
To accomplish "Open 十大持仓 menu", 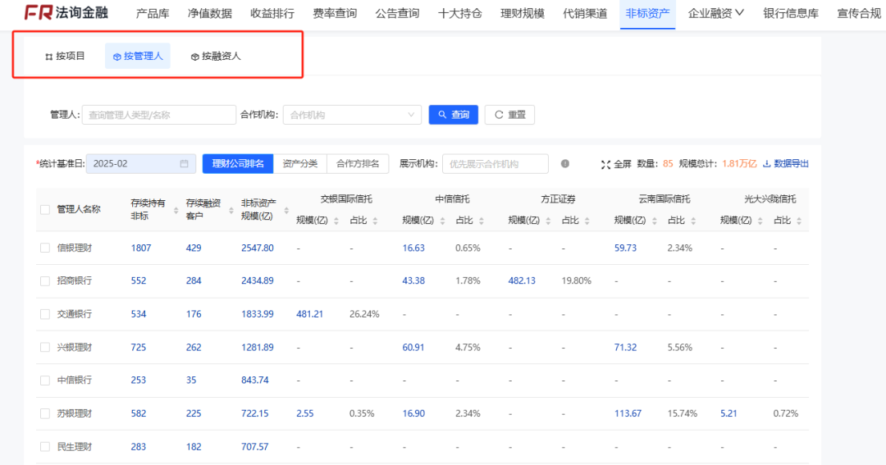I will click(460, 13).
